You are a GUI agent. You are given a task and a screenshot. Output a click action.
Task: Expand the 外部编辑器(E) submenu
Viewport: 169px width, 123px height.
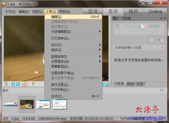click(x=73, y=32)
